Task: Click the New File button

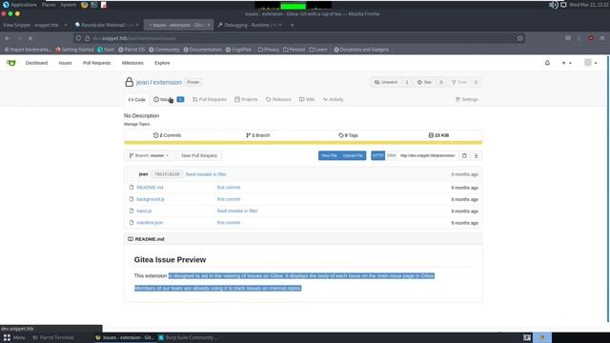Action: pos(329,155)
